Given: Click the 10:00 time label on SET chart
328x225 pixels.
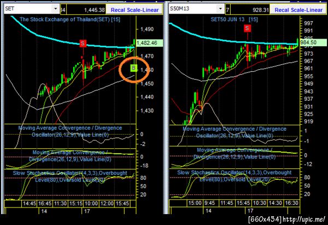Looking at the screenshot, I should point(91,204).
